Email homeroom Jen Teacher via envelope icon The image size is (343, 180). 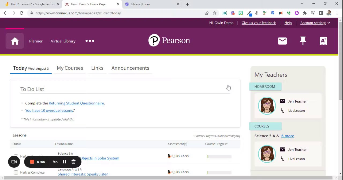tap(282, 101)
